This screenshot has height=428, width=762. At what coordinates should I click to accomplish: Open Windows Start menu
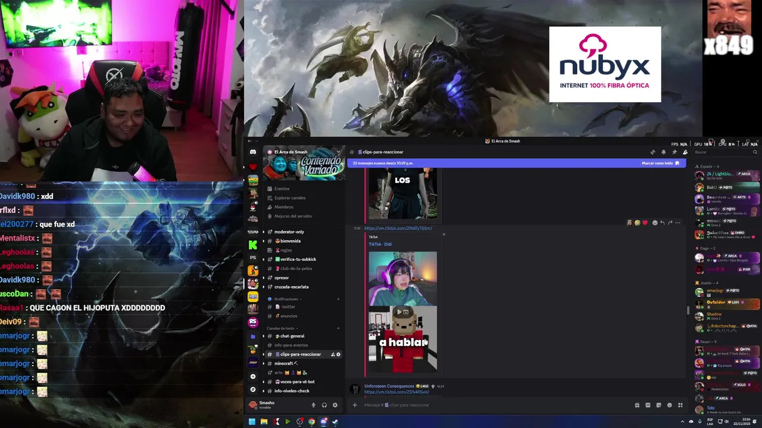[252, 422]
